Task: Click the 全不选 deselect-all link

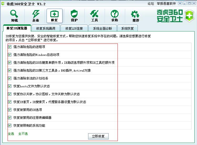Action: pos(23,134)
